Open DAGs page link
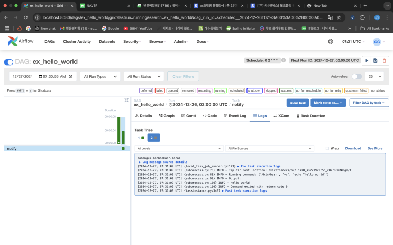The height and width of the screenshot is (245, 393). pos(50,42)
